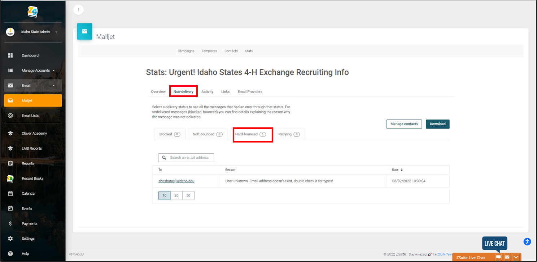537x262 pixels.
Task: Open the Contacts menu item
Action: (231, 51)
